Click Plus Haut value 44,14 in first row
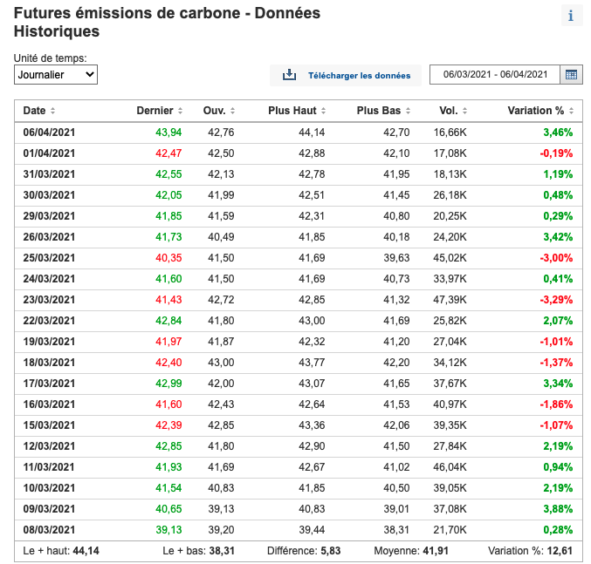 click(312, 133)
